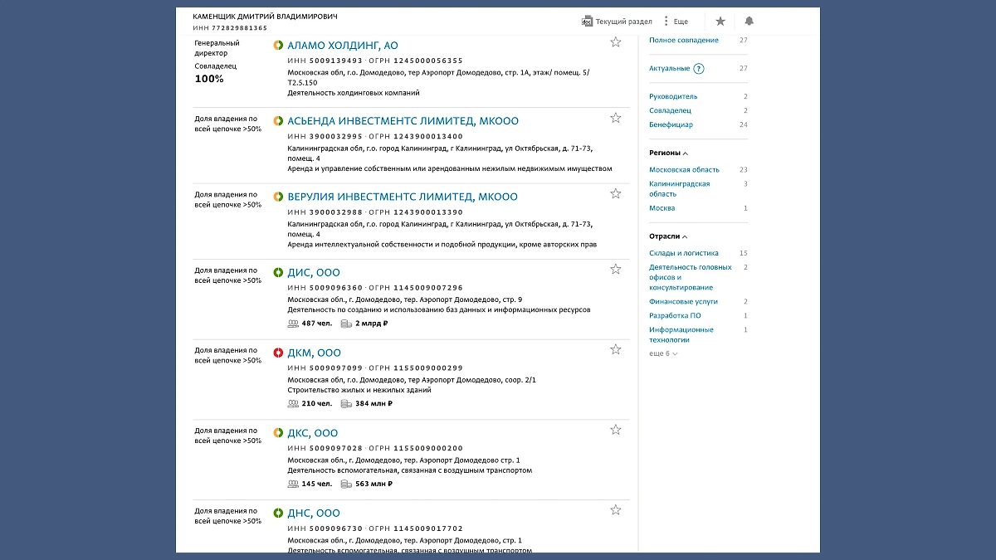Click the bell notification icon in header
The image size is (996, 560).
749,22
